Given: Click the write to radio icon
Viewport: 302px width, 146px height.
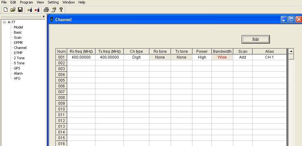Looking at the screenshot, I should tap(37, 10).
